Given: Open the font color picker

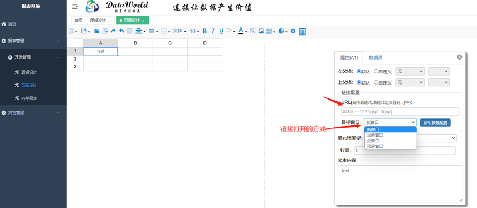Looking at the screenshot, I should tap(241, 31).
